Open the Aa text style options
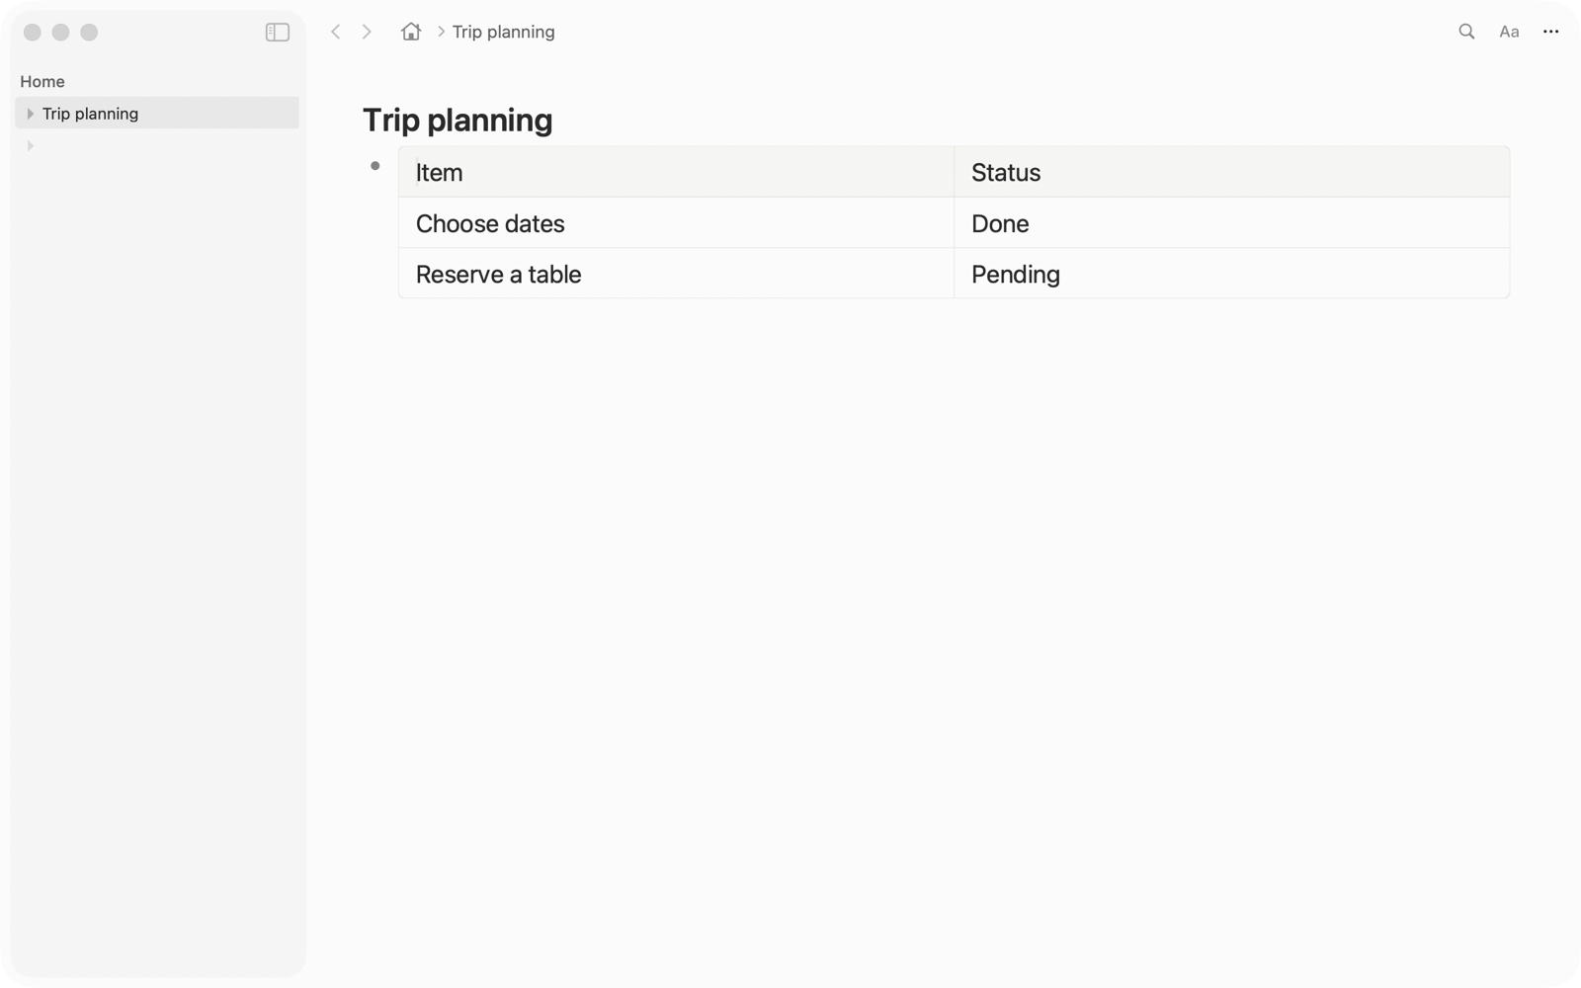Viewport: 1581px width, 988px height. click(x=1509, y=32)
